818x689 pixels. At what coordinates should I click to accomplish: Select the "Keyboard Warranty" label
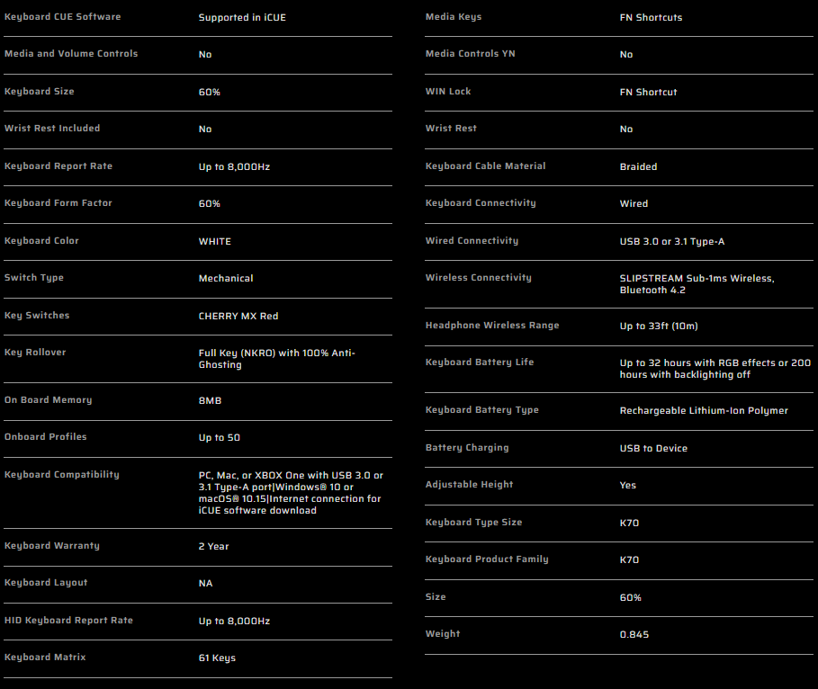point(52,546)
